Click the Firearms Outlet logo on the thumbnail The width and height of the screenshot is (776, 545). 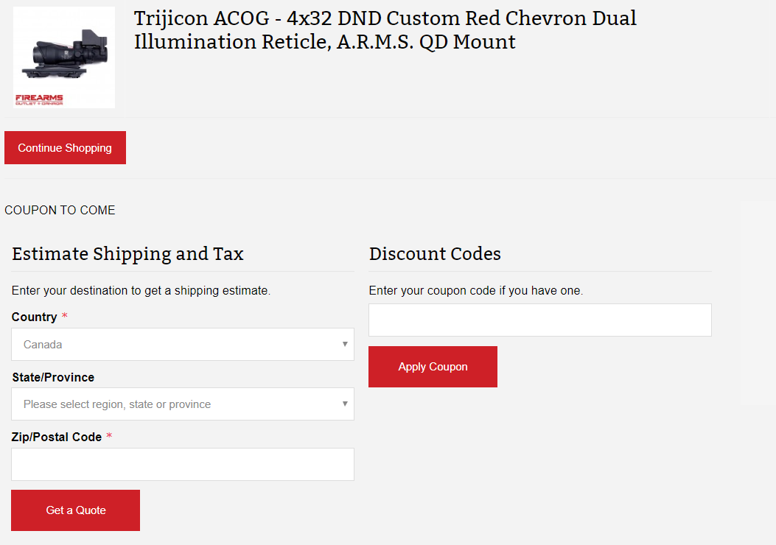pos(39,99)
